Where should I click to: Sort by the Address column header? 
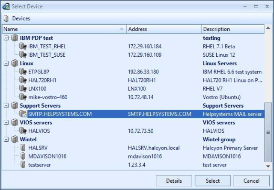click(164, 29)
